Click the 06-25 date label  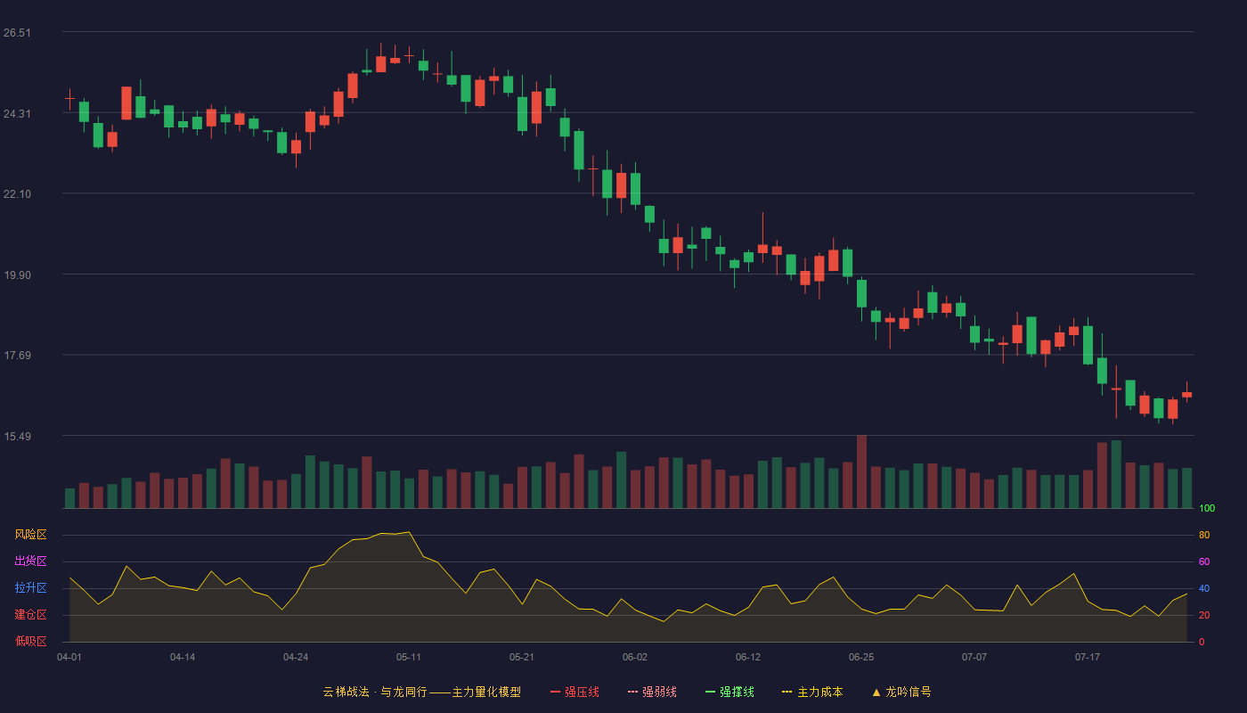pyautogui.click(x=861, y=657)
